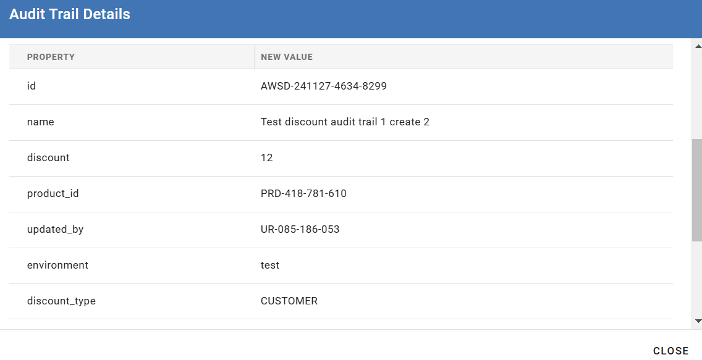The width and height of the screenshot is (702, 360).
Task: Click the NEW VALUE column header
Action: point(287,57)
